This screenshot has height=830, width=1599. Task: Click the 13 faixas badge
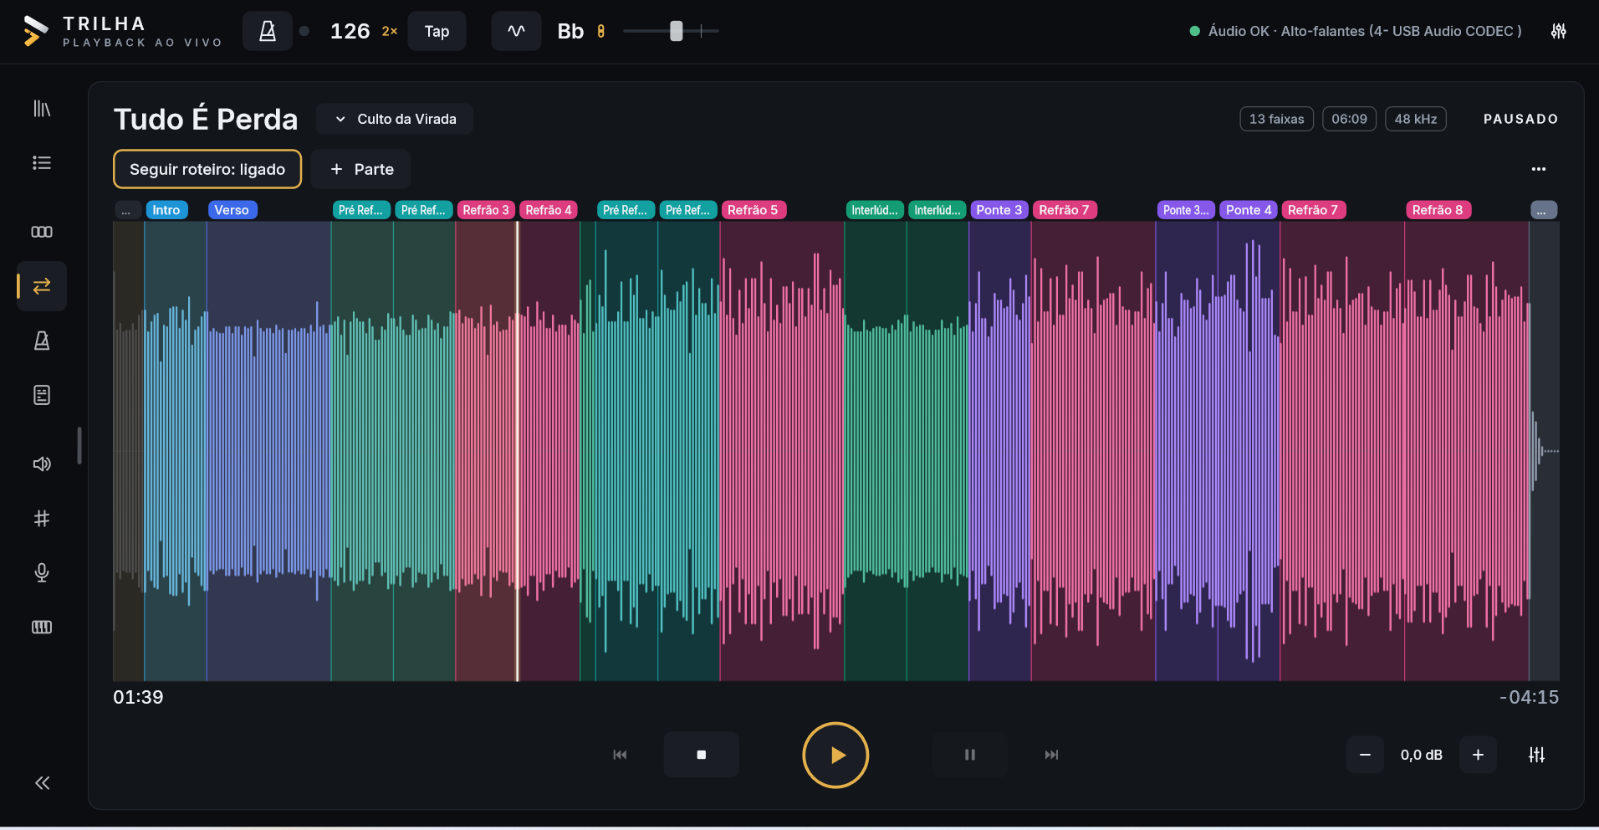[1276, 119]
